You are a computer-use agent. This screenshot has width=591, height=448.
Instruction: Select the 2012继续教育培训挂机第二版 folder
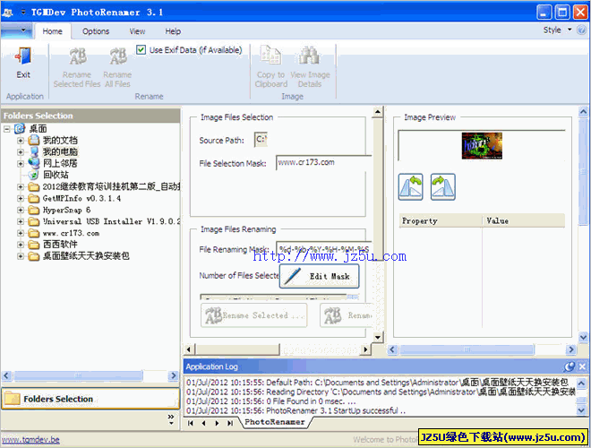click(111, 186)
